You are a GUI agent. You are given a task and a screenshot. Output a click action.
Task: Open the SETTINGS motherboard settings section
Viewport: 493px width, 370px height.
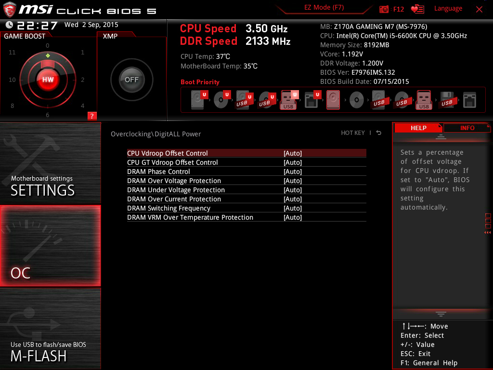click(x=50, y=163)
